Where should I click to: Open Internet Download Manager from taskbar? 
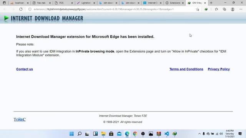point(175,134)
